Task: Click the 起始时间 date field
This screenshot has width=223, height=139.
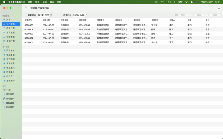Action: 43,15
